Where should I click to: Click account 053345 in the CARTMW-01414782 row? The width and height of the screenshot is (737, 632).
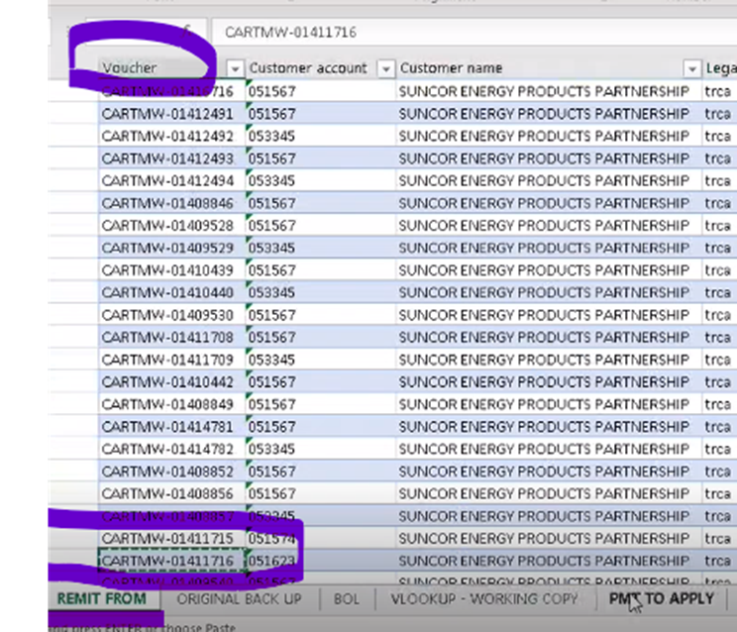point(321,449)
